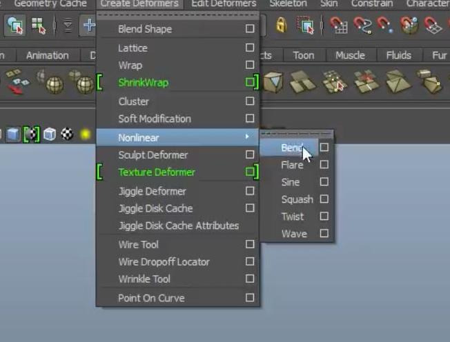Click the yellow light icon in viewport toolbar
Image resolution: width=450 pixels, height=342 pixels.
[x=85, y=134]
